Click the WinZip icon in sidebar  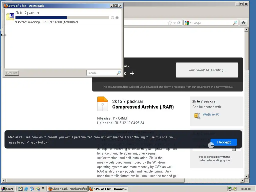pyautogui.click(x=197, y=116)
